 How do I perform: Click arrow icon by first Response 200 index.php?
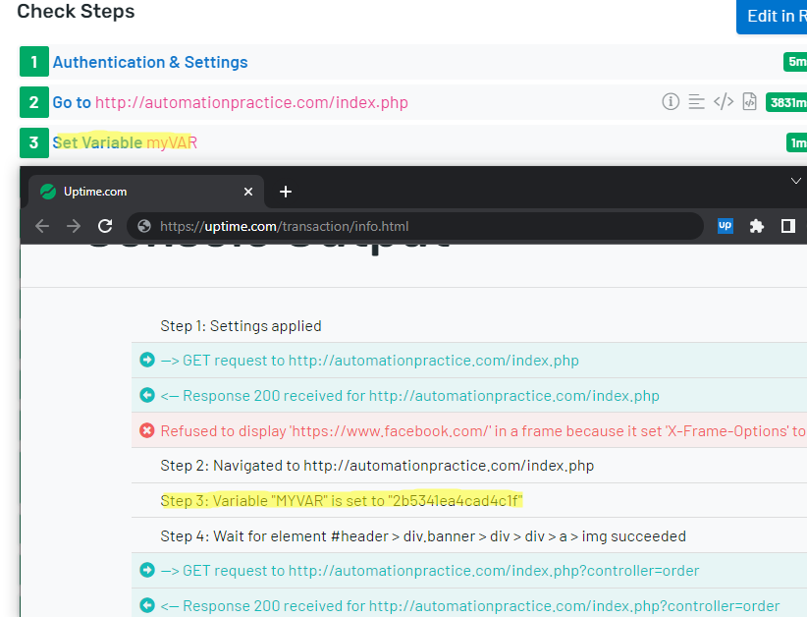146,395
